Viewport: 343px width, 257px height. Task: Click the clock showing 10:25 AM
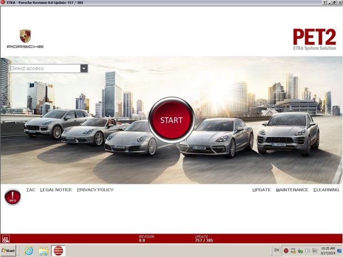click(x=328, y=251)
